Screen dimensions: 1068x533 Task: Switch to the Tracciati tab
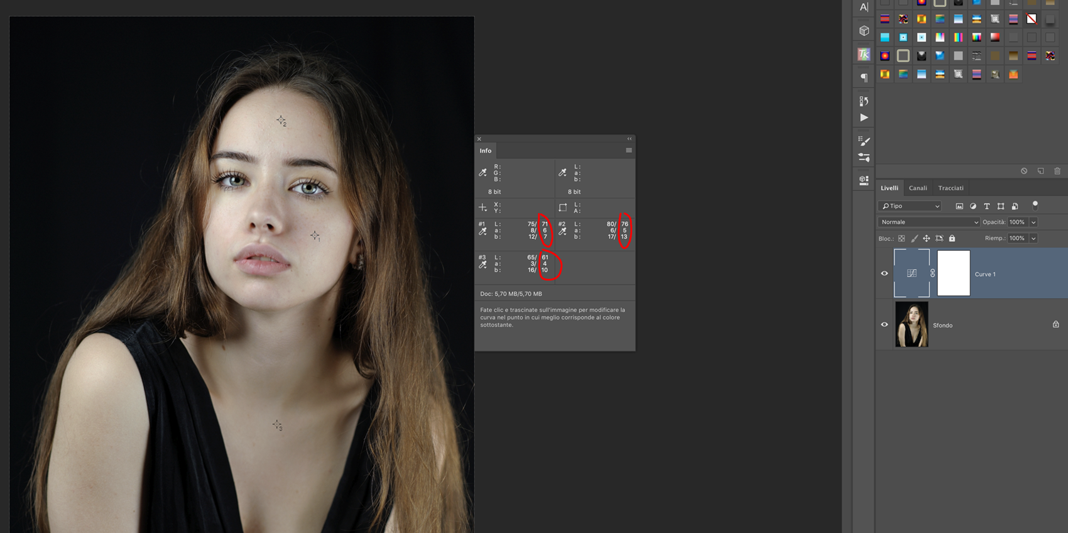point(951,188)
